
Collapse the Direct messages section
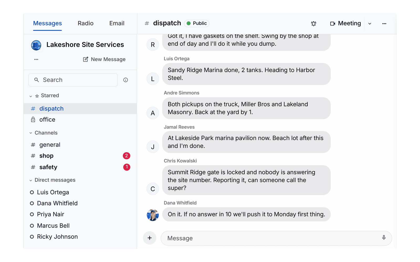tap(31, 180)
